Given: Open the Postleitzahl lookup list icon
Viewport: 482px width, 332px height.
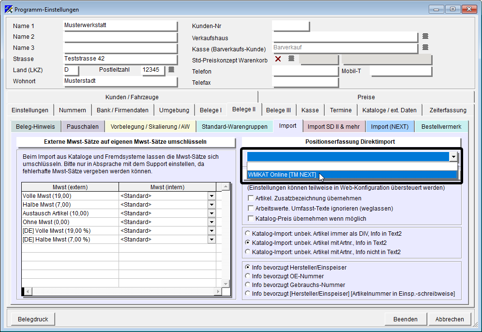Looking at the screenshot, I should [171, 70].
